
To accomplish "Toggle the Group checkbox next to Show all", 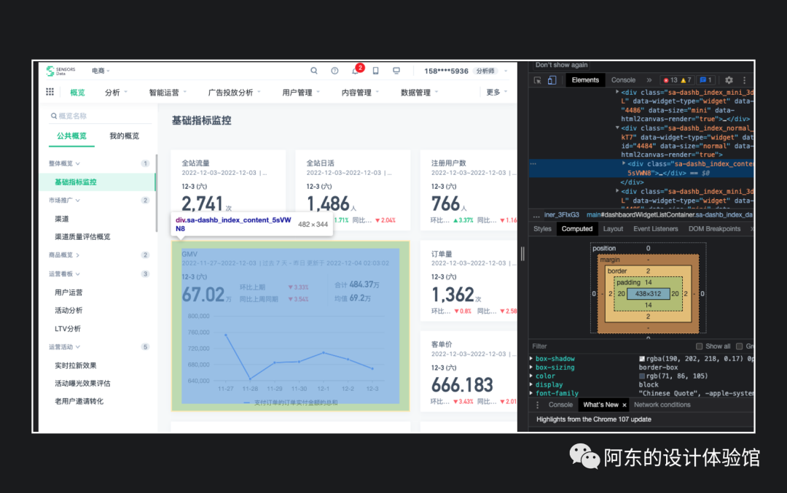I will 740,346.
